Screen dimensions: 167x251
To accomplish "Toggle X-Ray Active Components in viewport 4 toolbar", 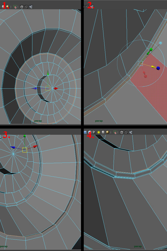I will pyautogui.click(x=126, y=132).
